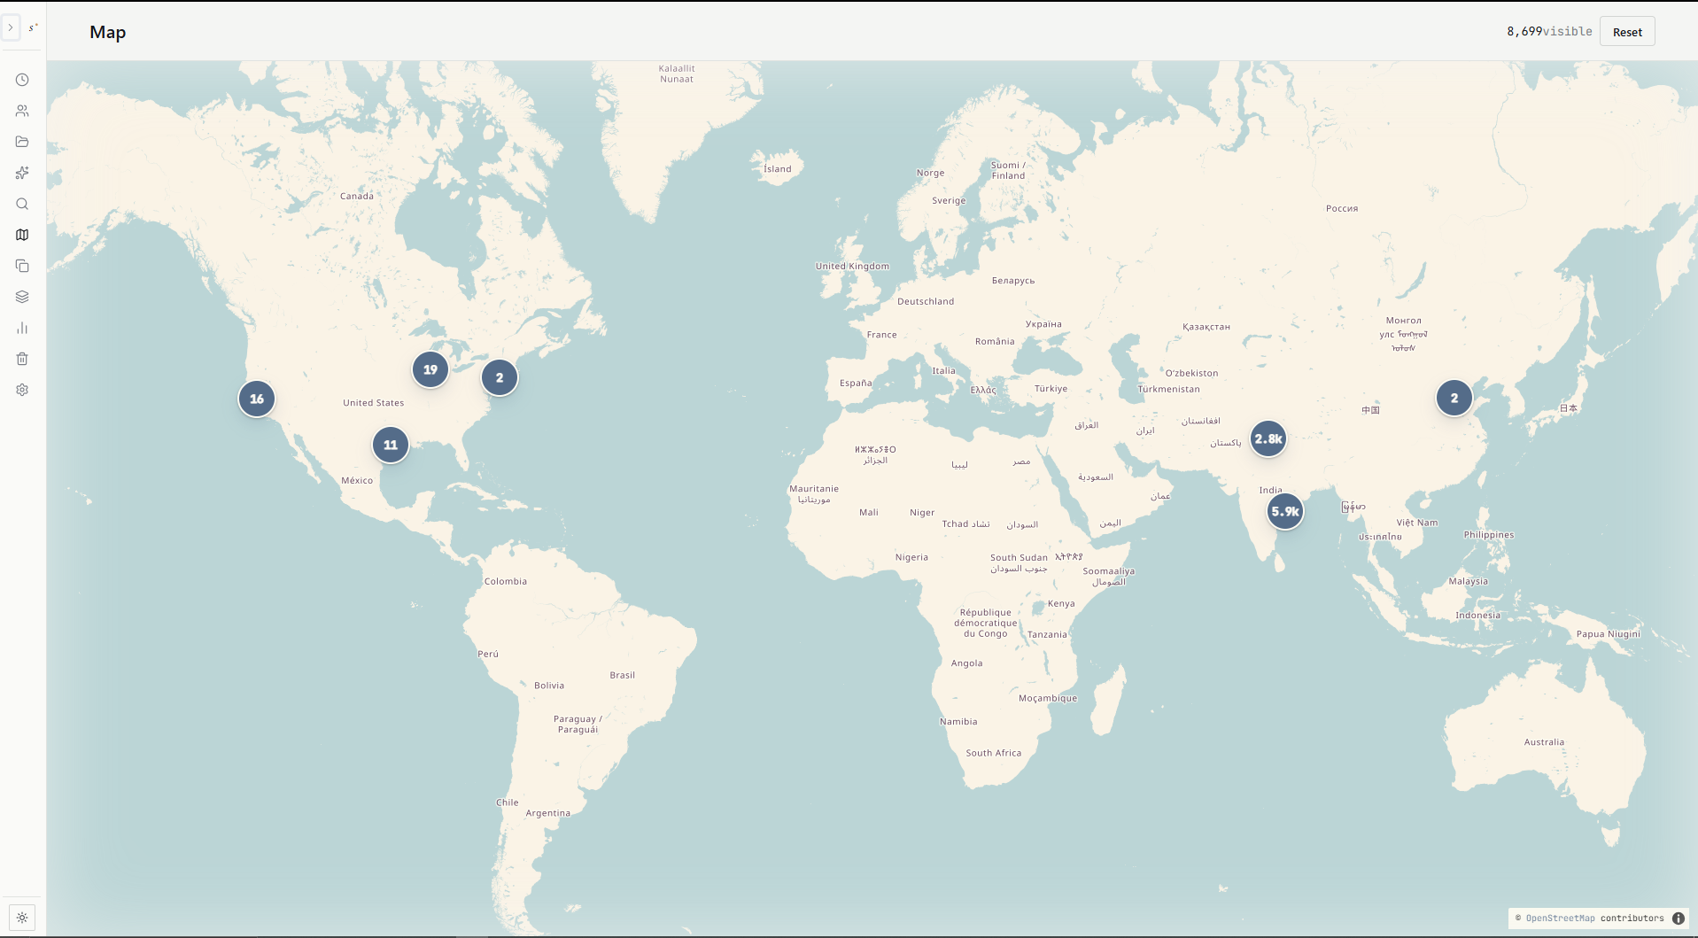Click the cluster marker labeled 16
The height and width of the screenshot is (938, 1698).
click(x=257, y=399)
